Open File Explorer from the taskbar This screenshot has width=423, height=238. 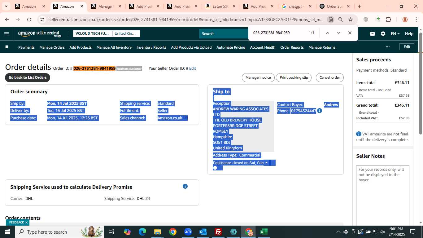pyautogui.click(x=157, y=232)
